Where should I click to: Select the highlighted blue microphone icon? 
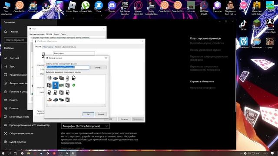click(56, 85)
